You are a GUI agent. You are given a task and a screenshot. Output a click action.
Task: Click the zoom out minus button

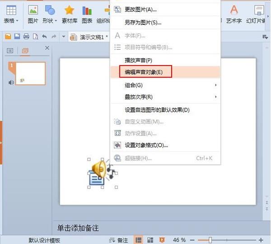pyautogui.click(x=192, y=240)
